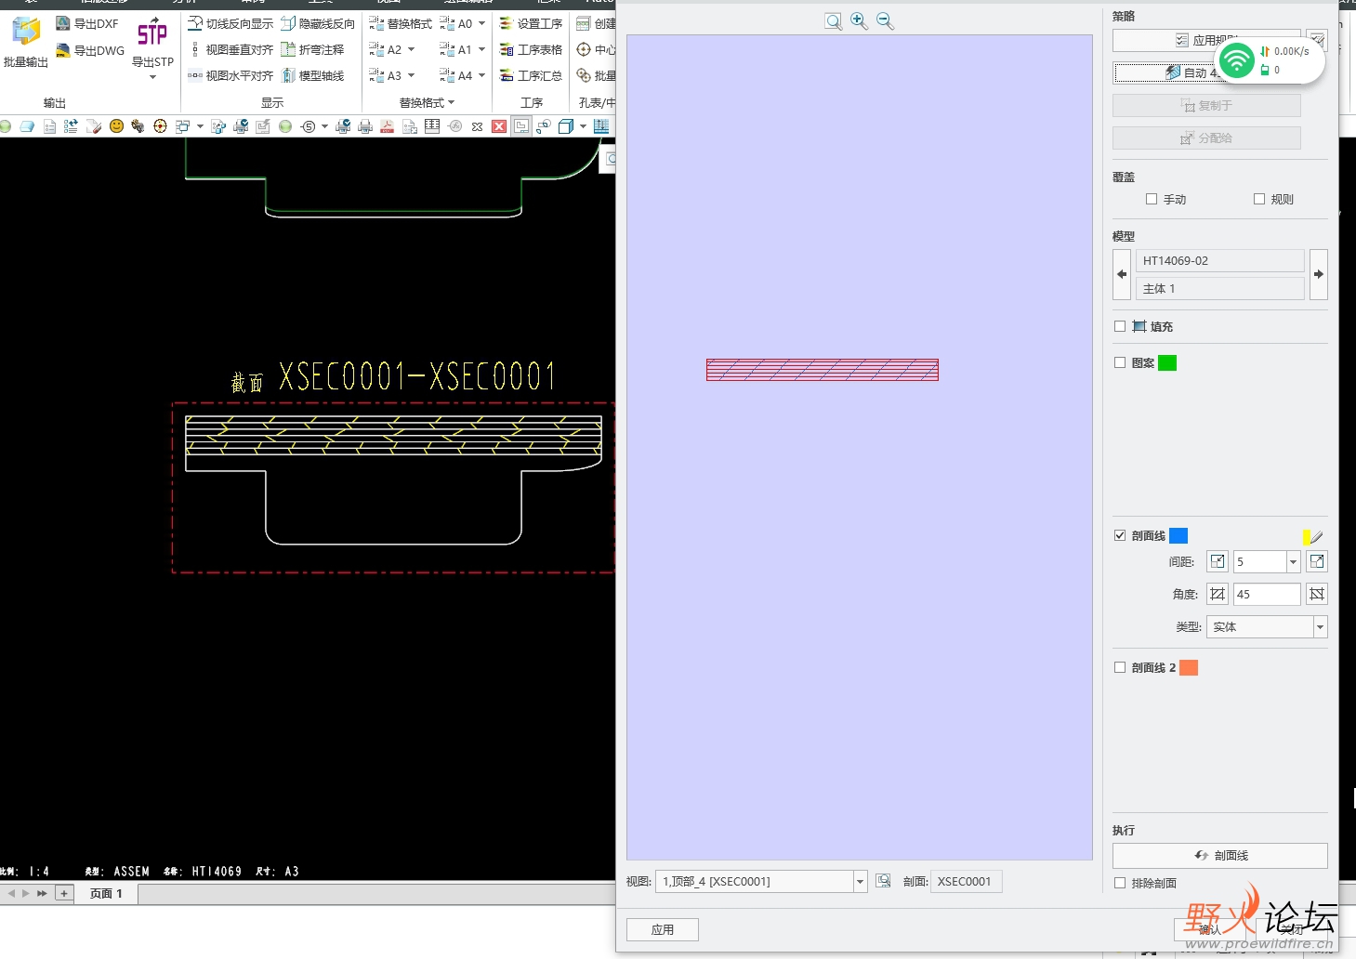This screenshot has height=959, width=1356.
Task: Click the select view icon beside dropdown
Action: 883,881
